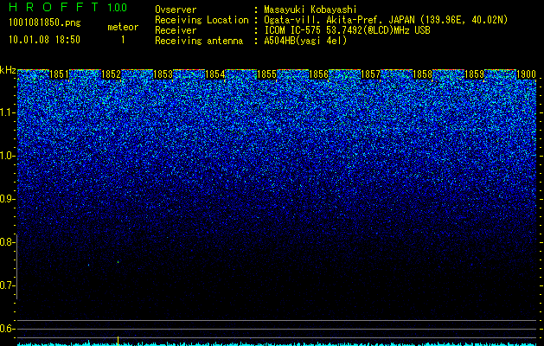The image size is (544, 346).
Task: Click the Ogata-vill. Akita-Pref. JAPAN location text
Action: pyautogui.click(x=386, y=21)
